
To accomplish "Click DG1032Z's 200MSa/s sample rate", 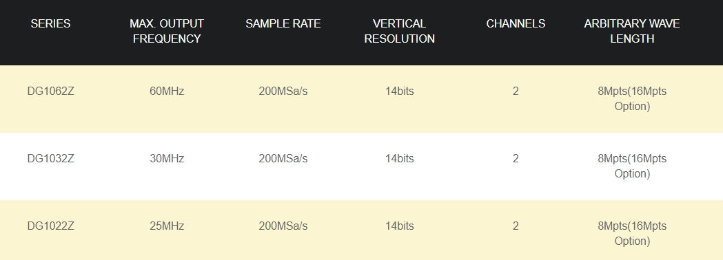I will pos(283,158).
